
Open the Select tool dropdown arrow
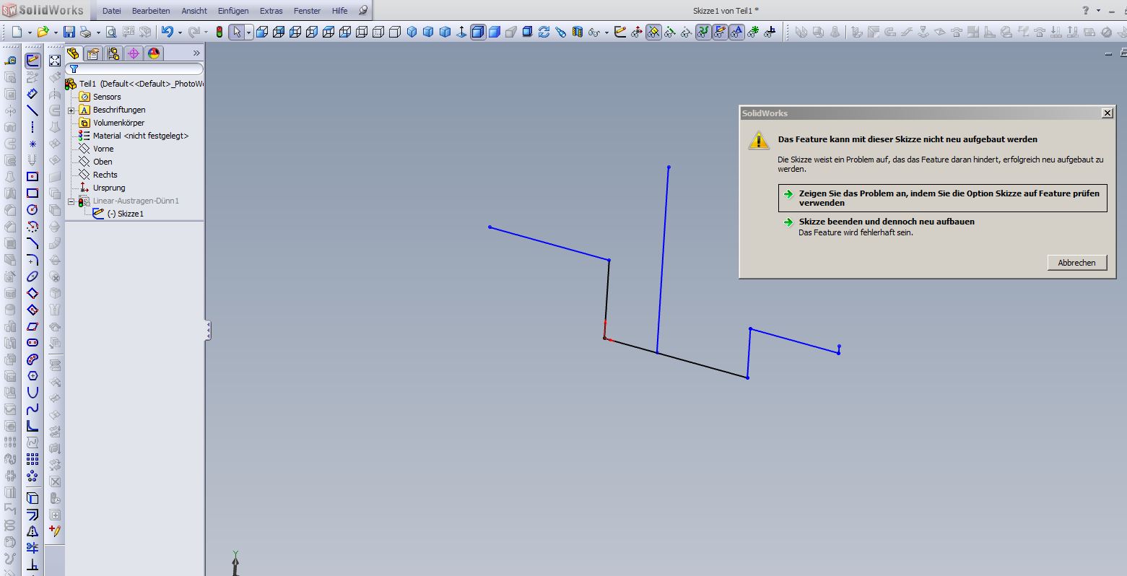(248, 32)
